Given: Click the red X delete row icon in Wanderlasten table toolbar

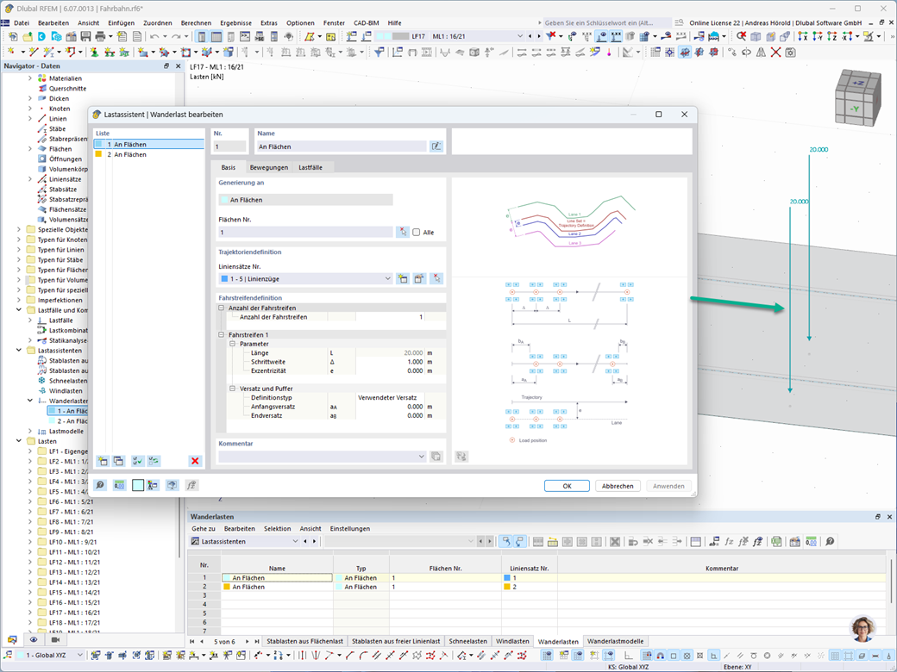Looking at the screenshot, I should [x=615, y=542].
